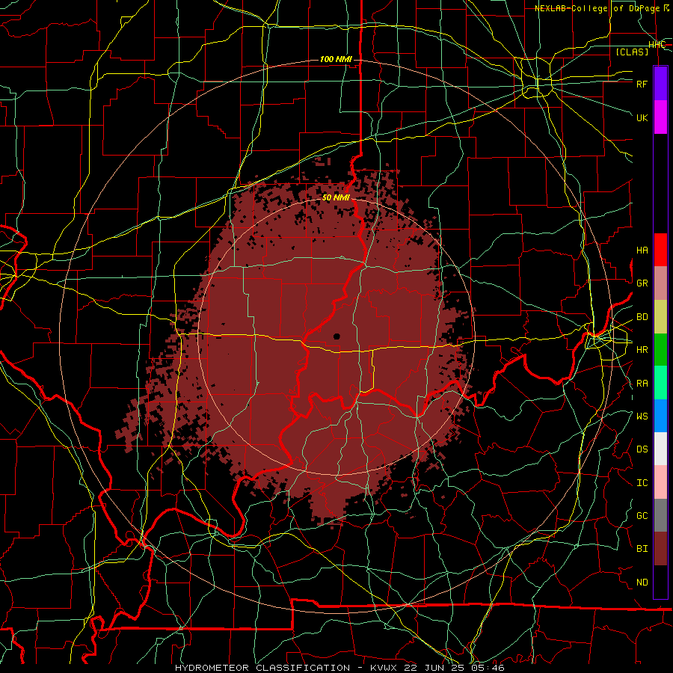Click the 'DS' legend label
This screenshot has height=673, width=673.
coord(642,449)
